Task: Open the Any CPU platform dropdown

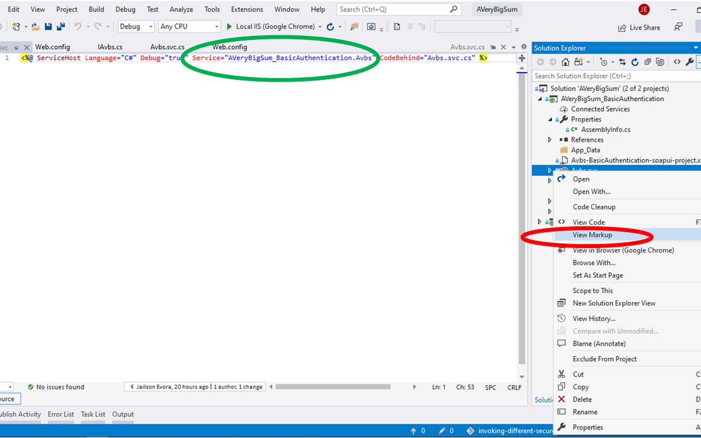Action: 189,27
